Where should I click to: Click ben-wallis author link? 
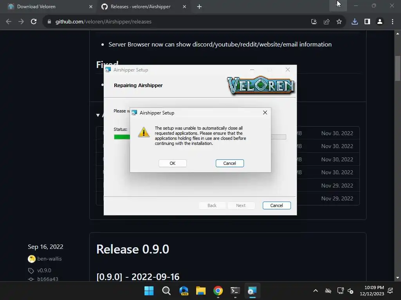point(49,259)
